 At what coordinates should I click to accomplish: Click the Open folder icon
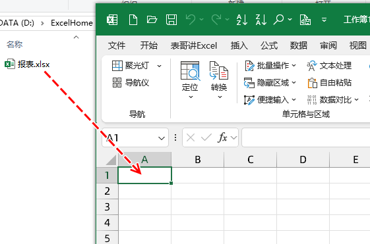(x=152, y=20)
